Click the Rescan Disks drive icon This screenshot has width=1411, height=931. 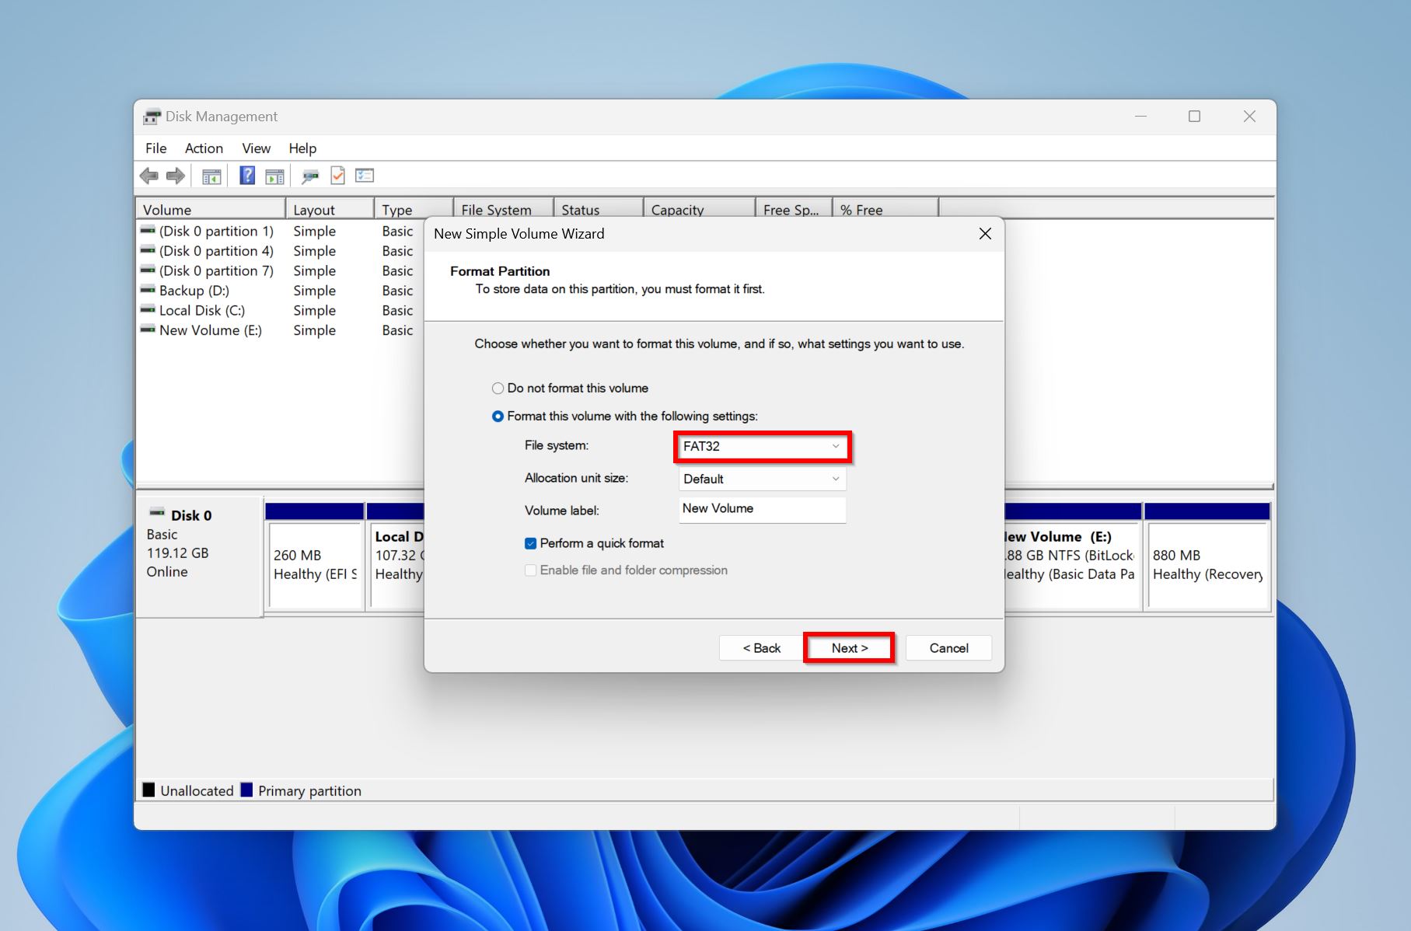[310, 176]
